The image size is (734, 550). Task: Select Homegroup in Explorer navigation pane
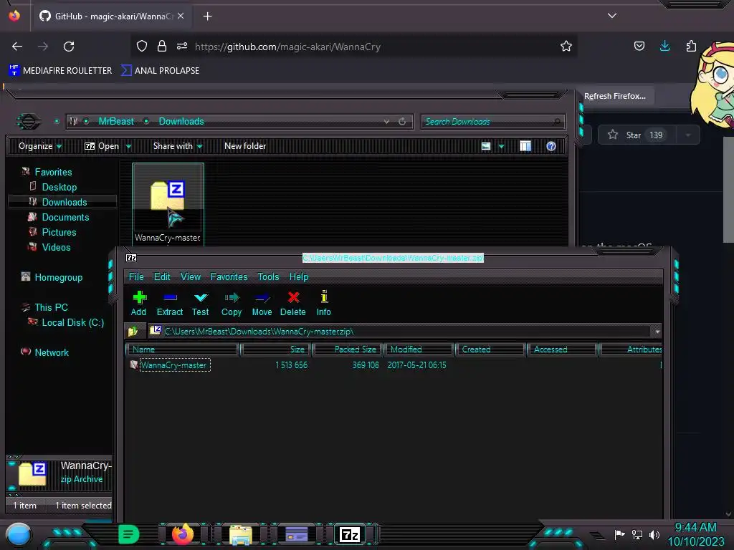pos(59,277)
